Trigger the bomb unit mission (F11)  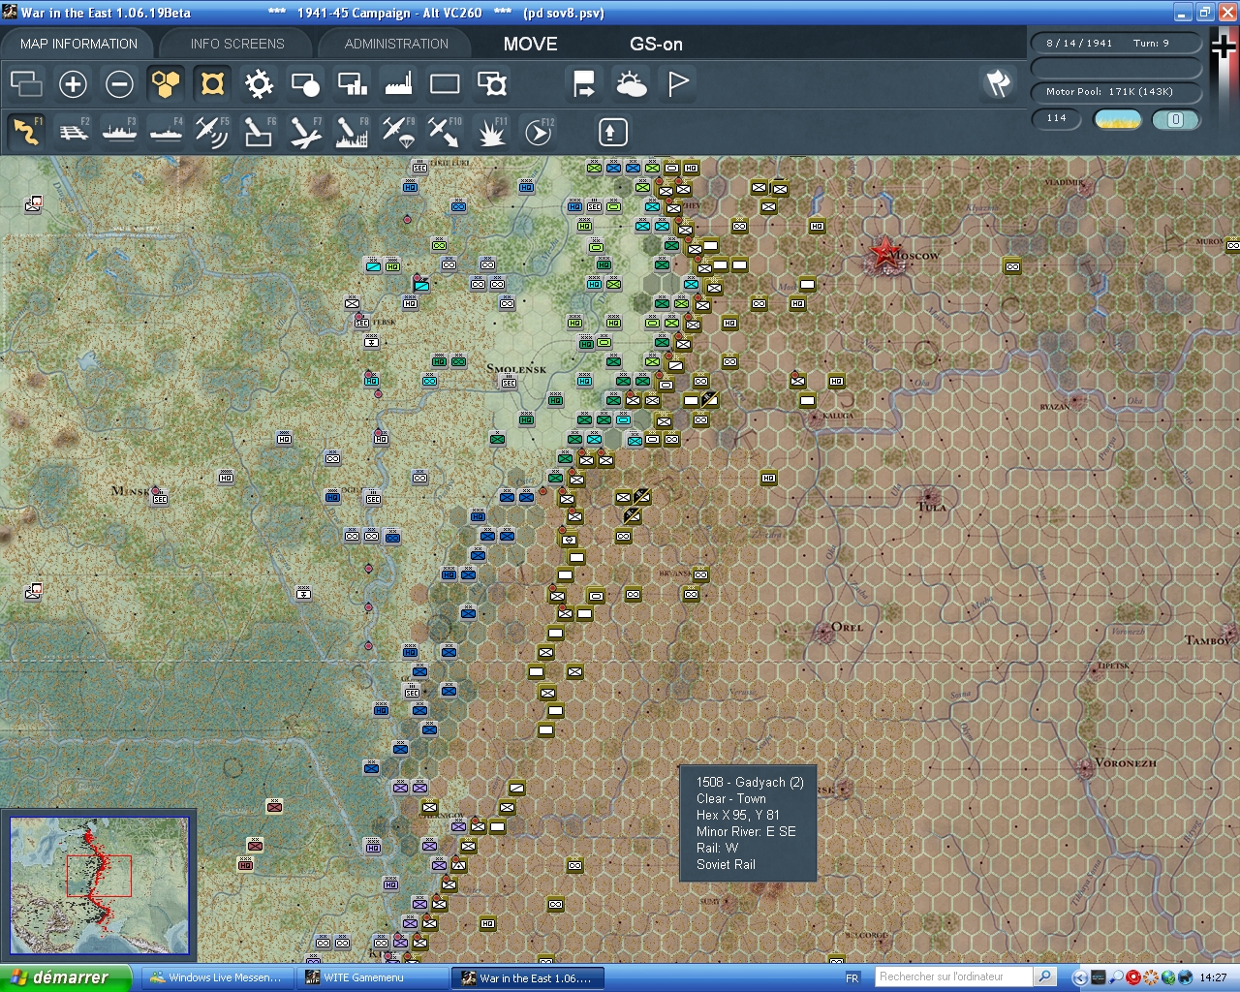pyautogui.click(x=491, y=131)
